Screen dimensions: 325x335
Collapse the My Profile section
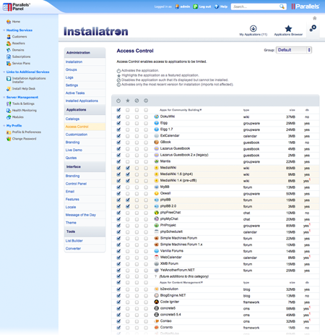(x=4, y=126)
